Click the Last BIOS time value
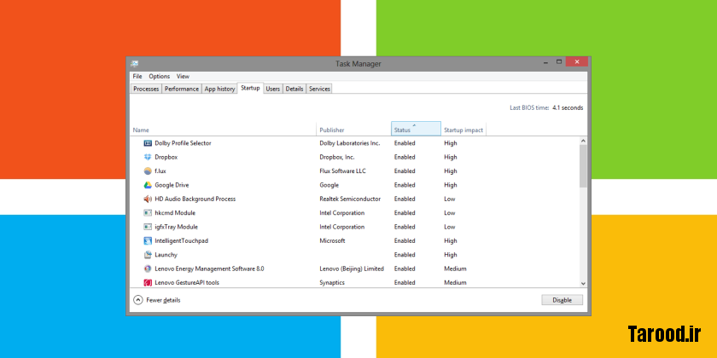This screenshot has height=358, width=717. (x=568, y=107)
